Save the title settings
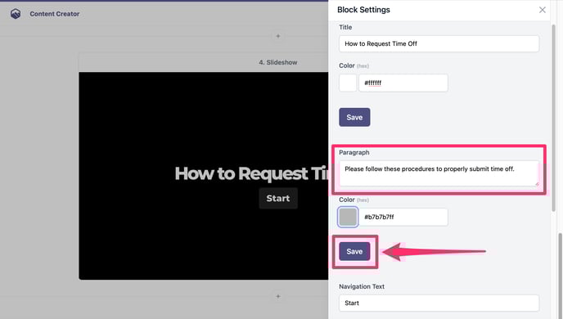This screenshot has width=563, height=319. (354, 117)
